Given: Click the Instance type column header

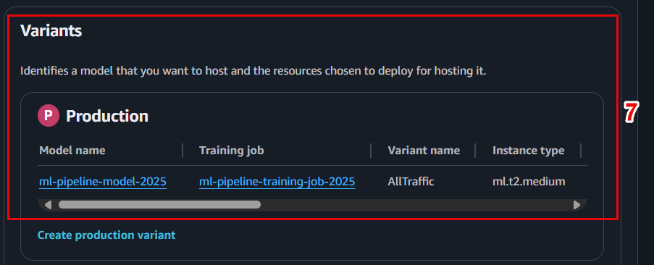Looking at the screenshot, I should [529, 151].
